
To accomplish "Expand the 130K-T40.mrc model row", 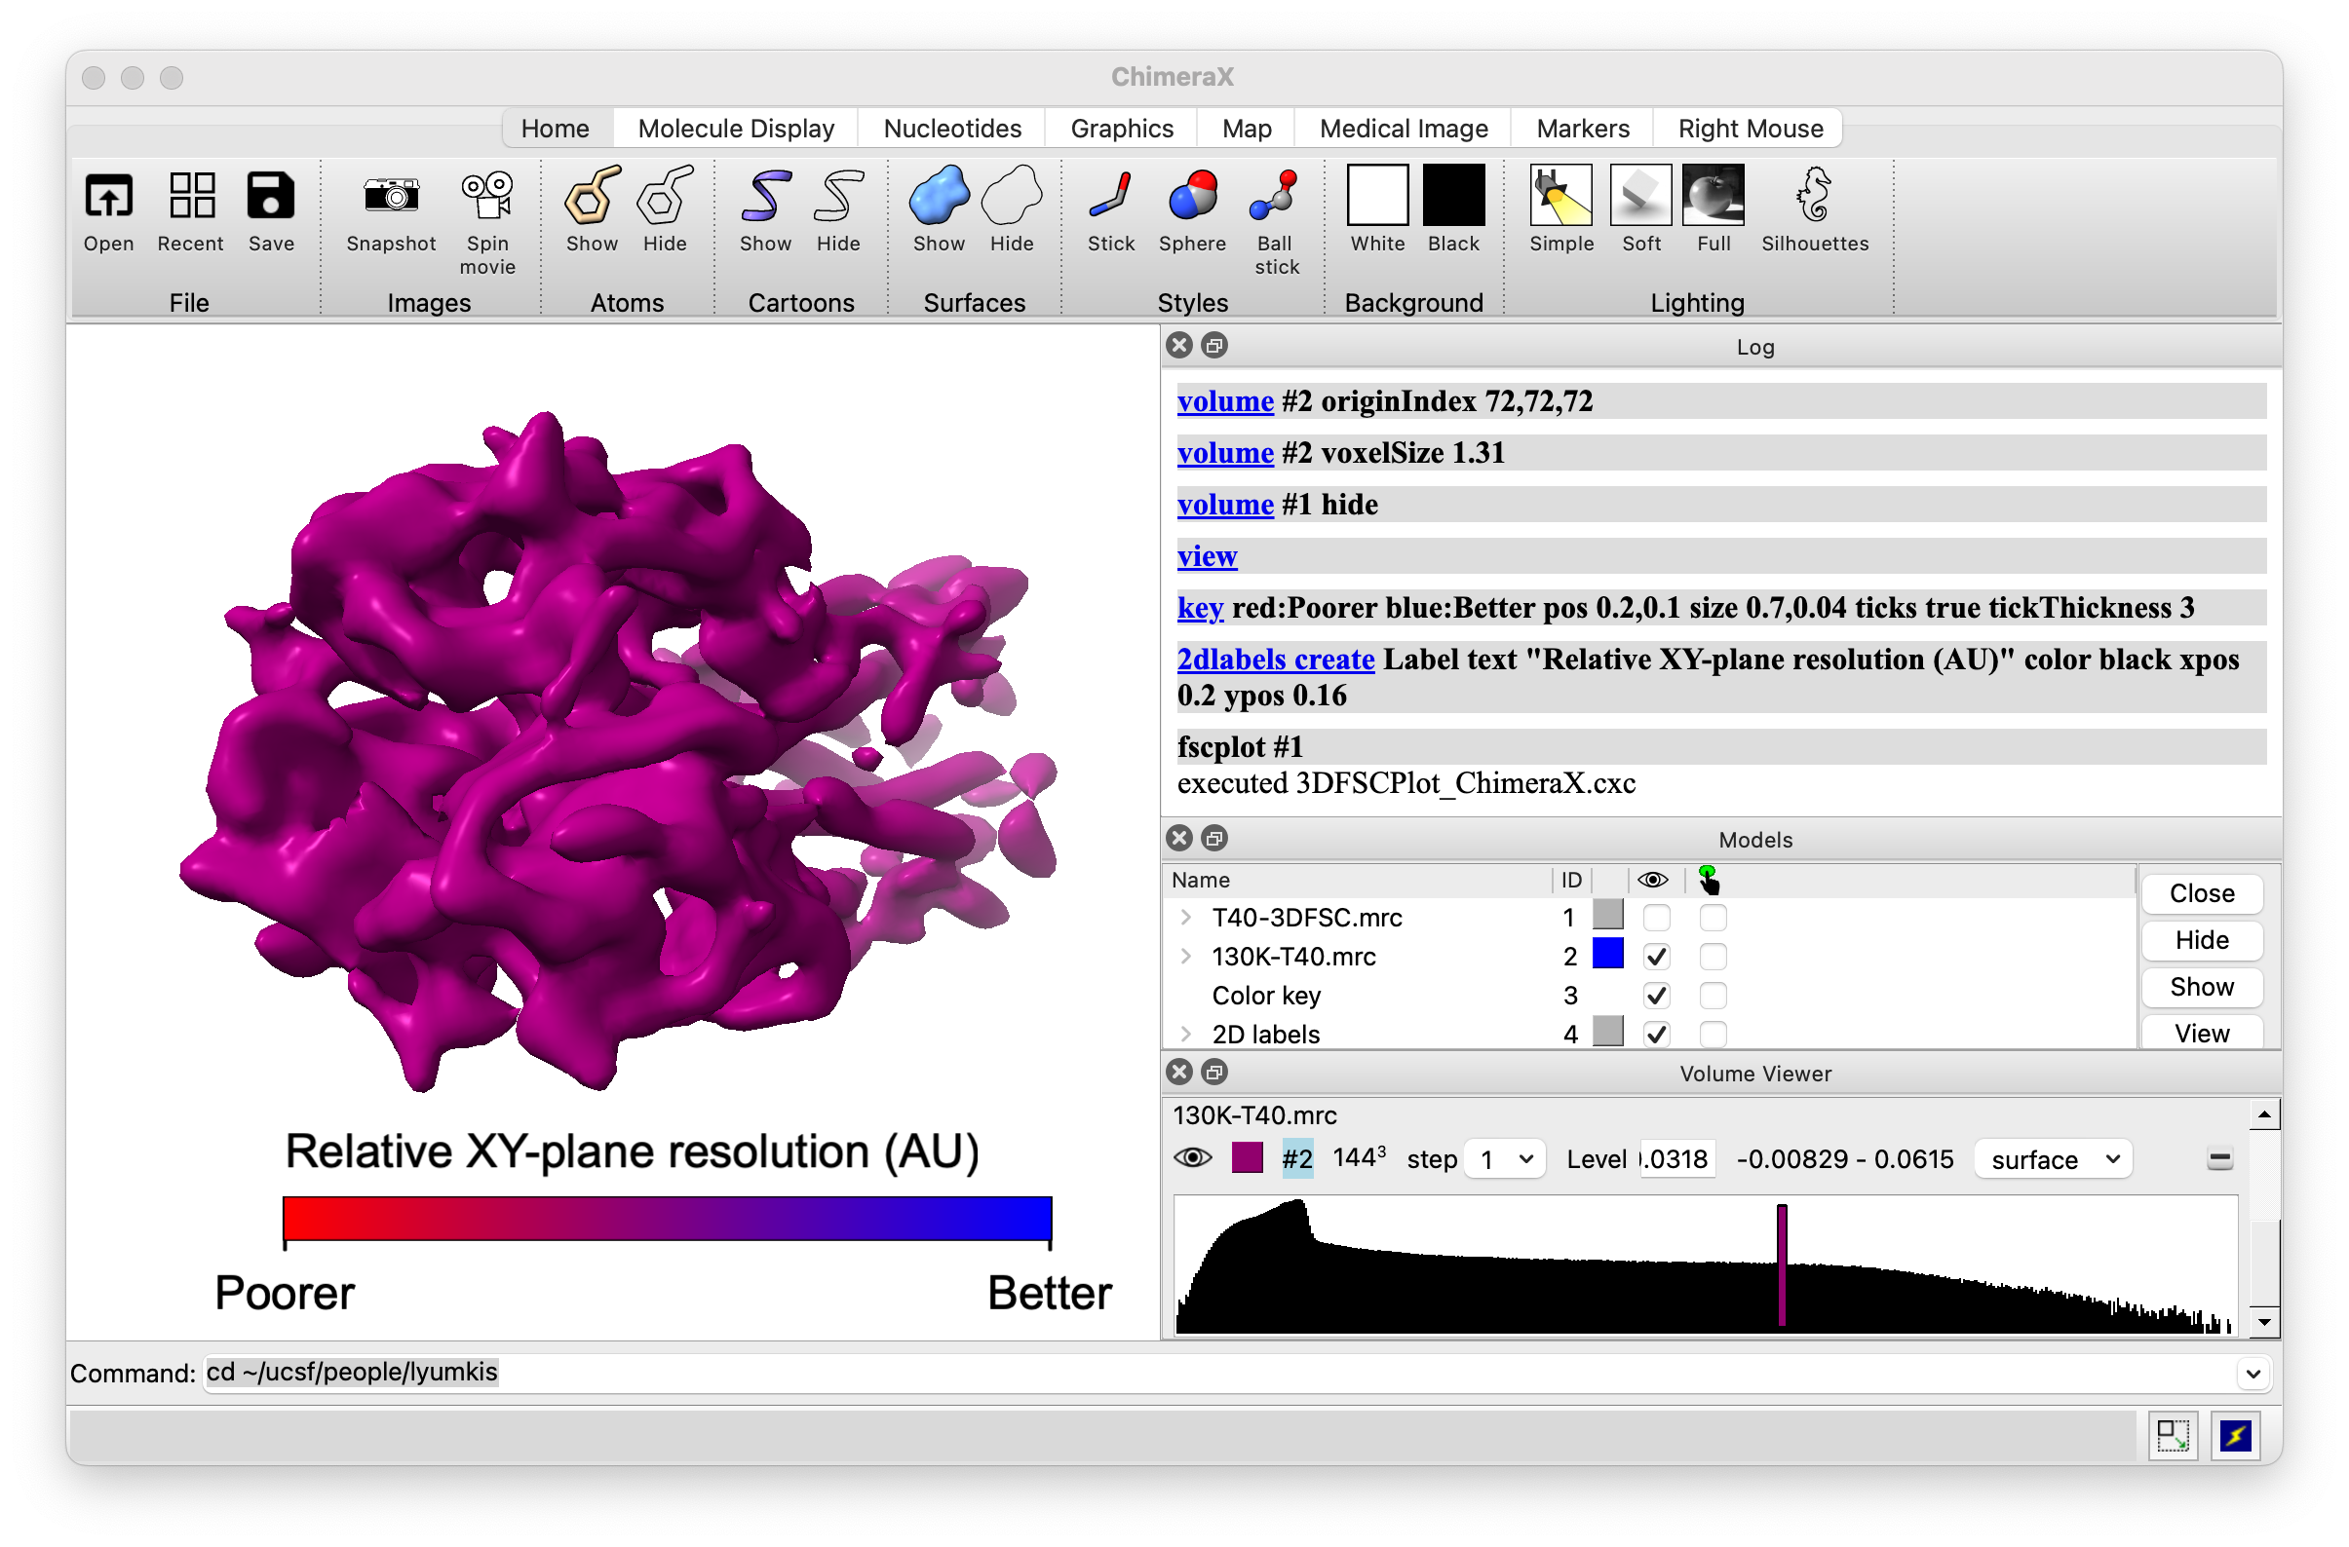I will tap(1186, 957).
